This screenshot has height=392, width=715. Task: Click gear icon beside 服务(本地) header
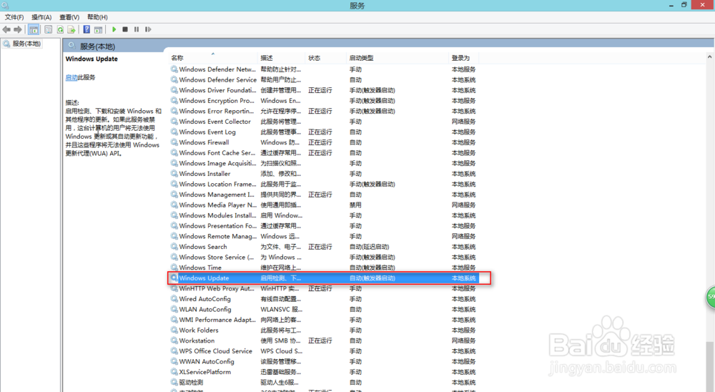72,46
